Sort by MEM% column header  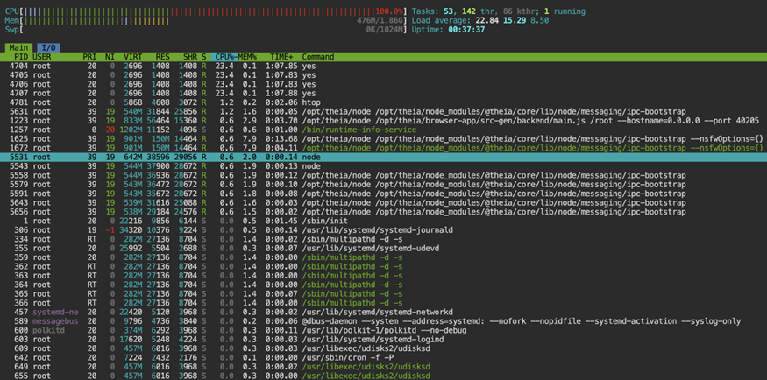(x=249, y=57)
